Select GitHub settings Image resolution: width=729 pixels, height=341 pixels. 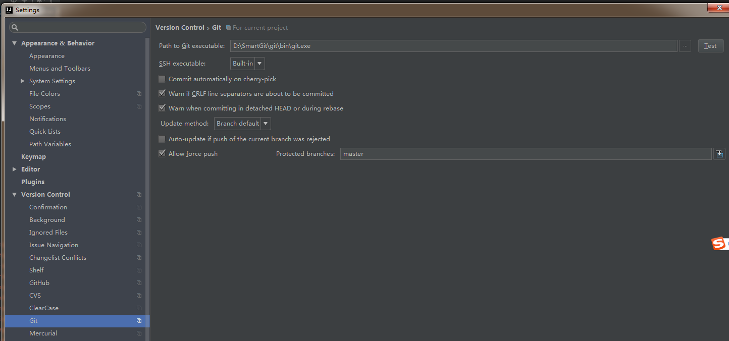pyautogui.click(x=39, y=283)
